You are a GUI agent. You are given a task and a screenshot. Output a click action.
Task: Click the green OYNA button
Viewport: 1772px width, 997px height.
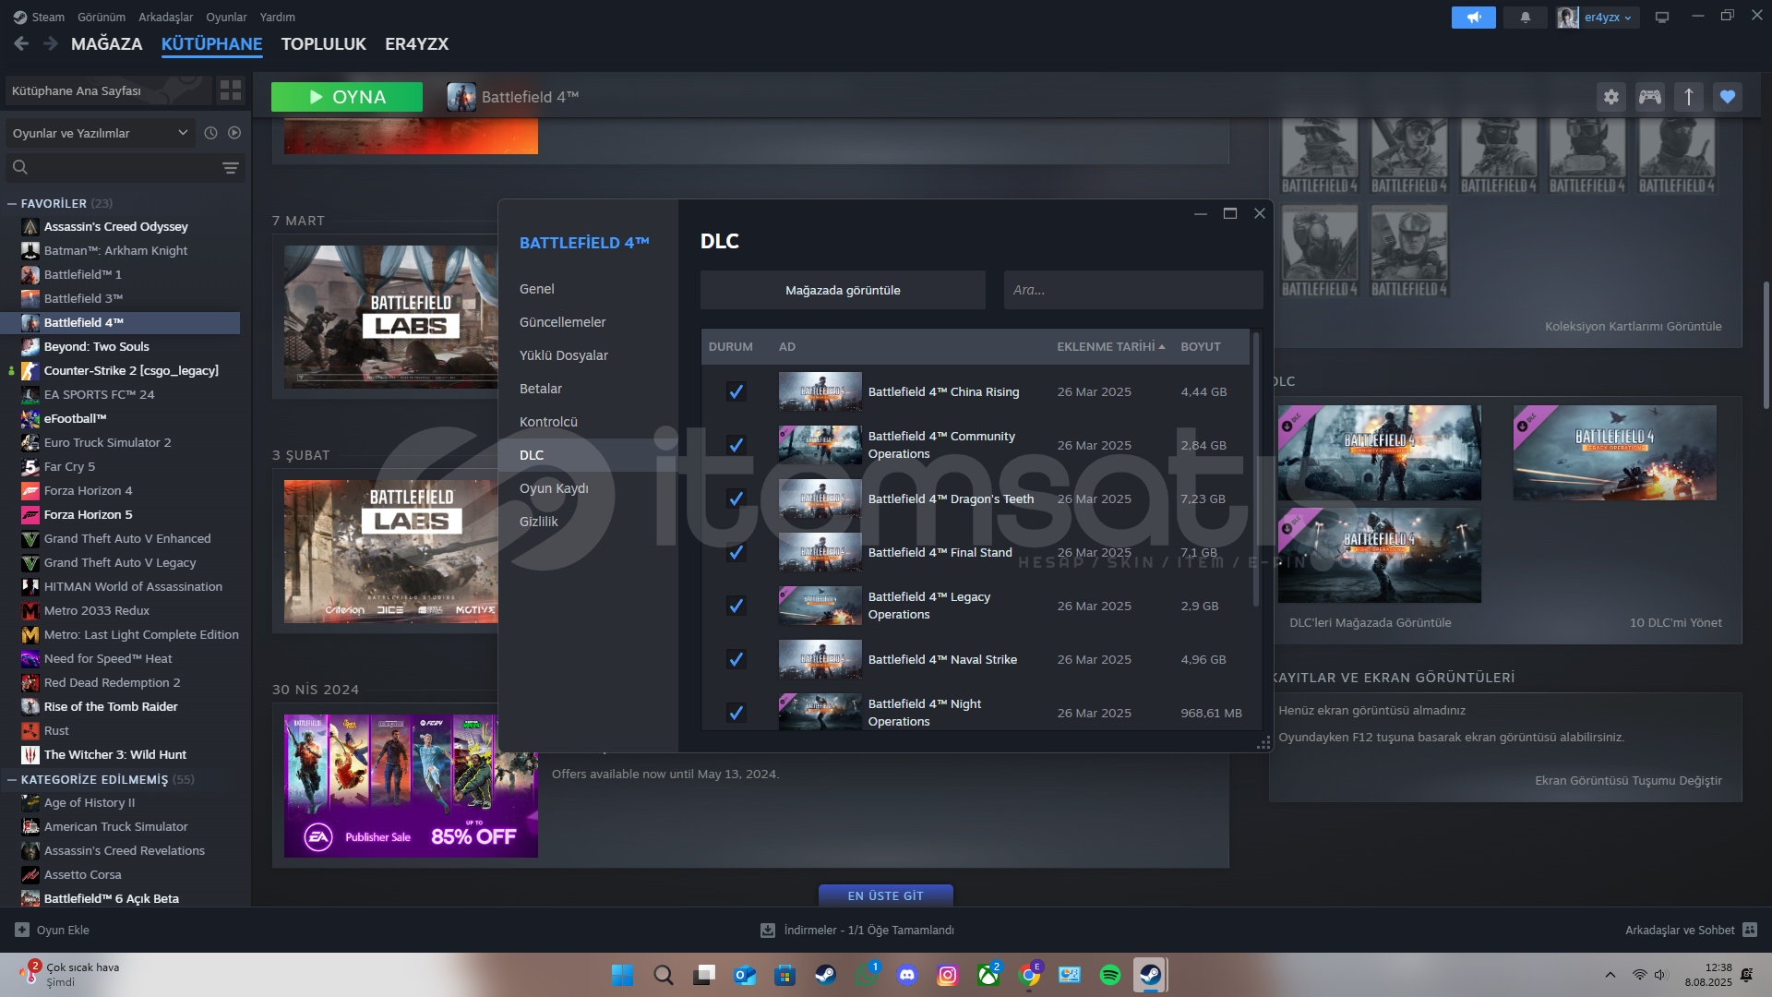tap(347, 97)
